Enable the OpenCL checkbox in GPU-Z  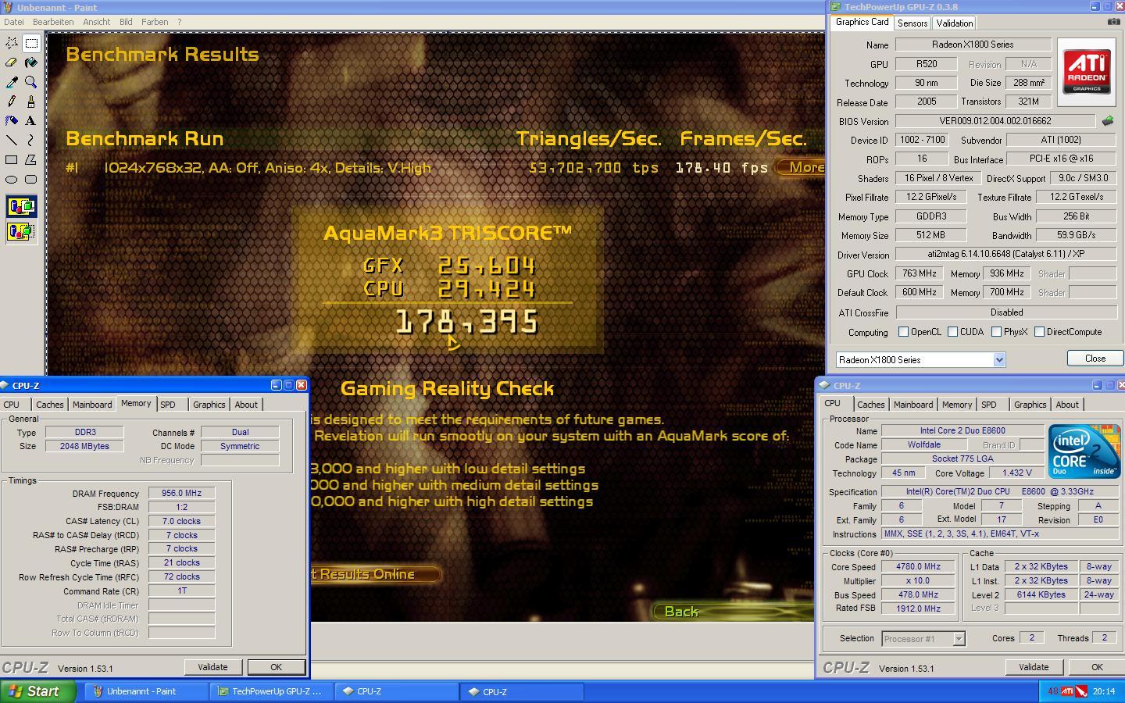click(x=903, y=332)
